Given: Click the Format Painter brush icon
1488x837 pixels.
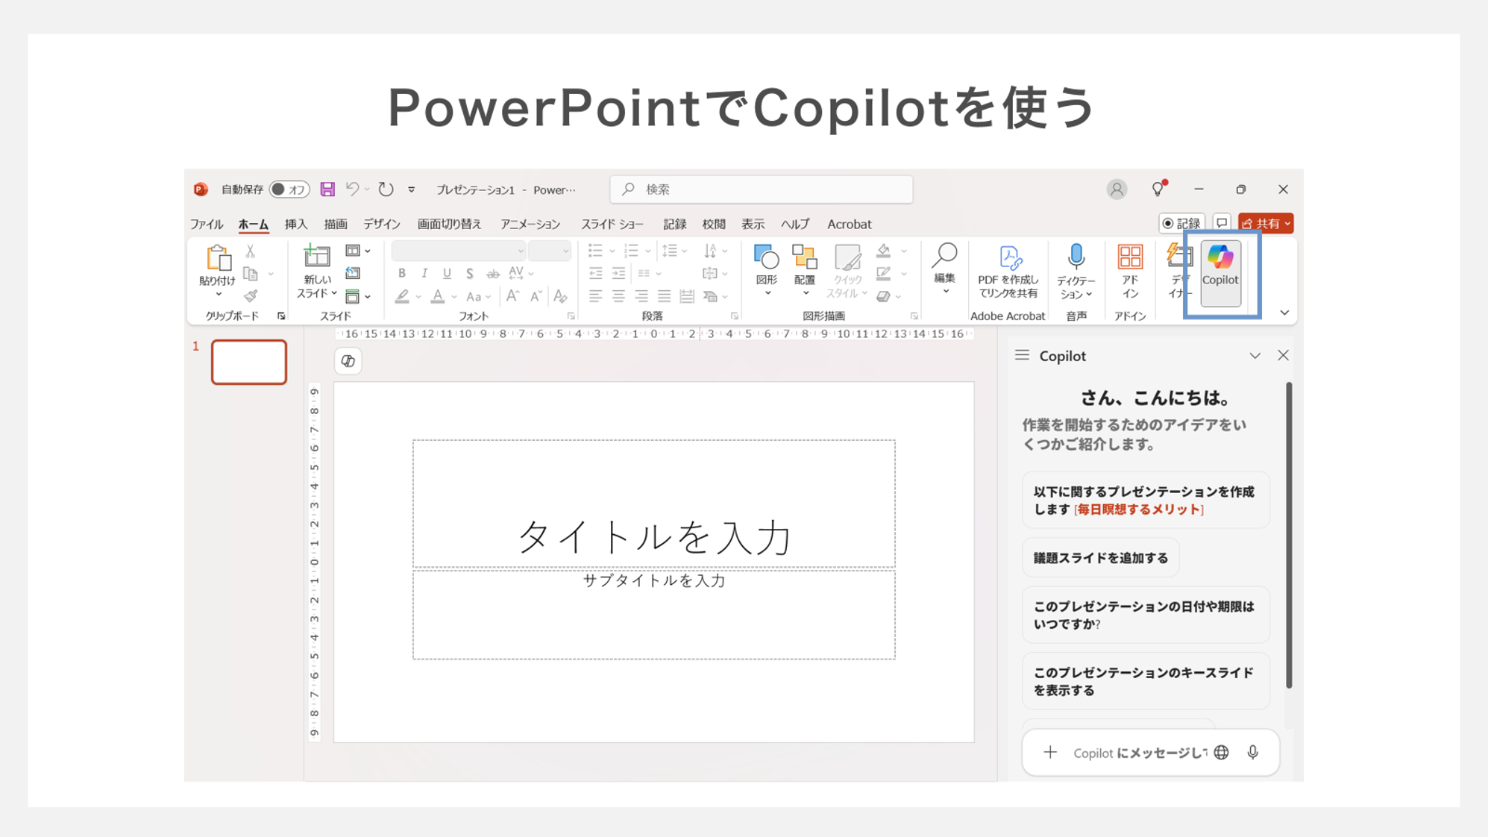Looking at the screenshot, I should tap(251, 296).
